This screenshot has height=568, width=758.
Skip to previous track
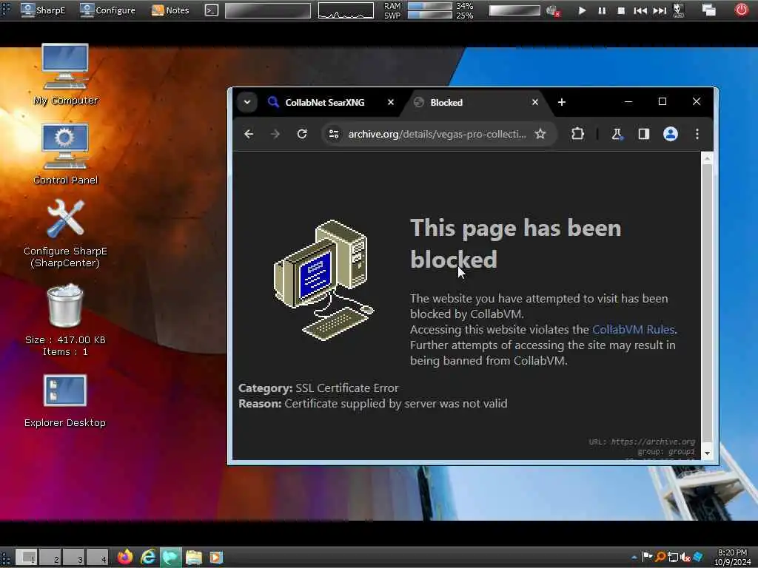(x=640, y=10)
